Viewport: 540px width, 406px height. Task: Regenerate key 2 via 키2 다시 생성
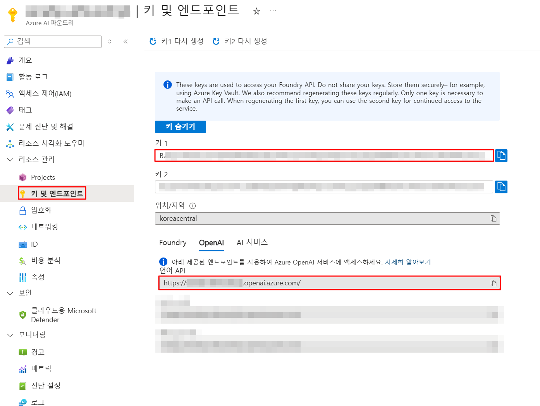point(240,41)
